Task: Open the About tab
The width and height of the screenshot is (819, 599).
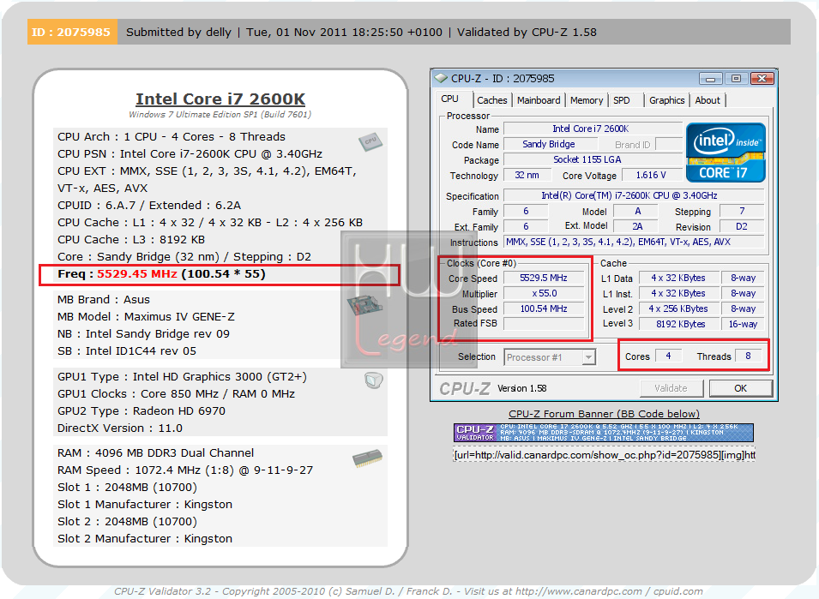Action: (708, 100)
